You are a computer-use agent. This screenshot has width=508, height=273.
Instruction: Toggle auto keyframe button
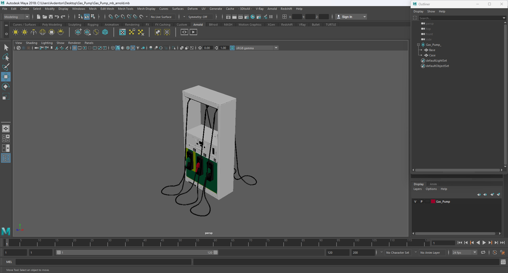click(495, 252)
